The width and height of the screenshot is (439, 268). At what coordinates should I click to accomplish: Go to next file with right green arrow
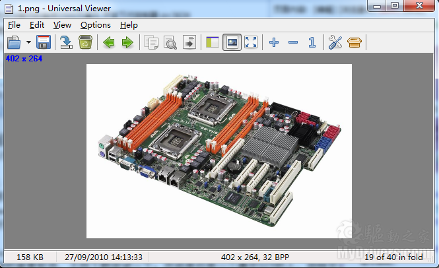[x=127, y=43]
